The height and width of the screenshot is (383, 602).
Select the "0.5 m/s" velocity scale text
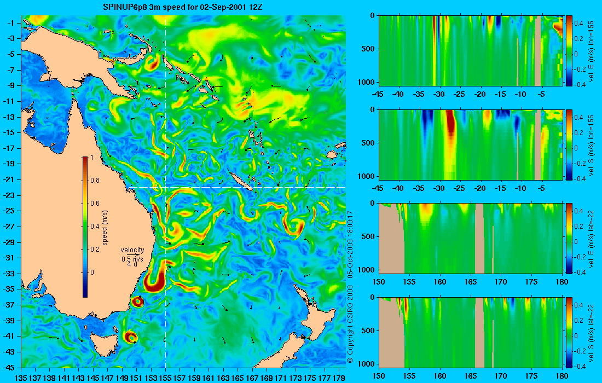132,259
